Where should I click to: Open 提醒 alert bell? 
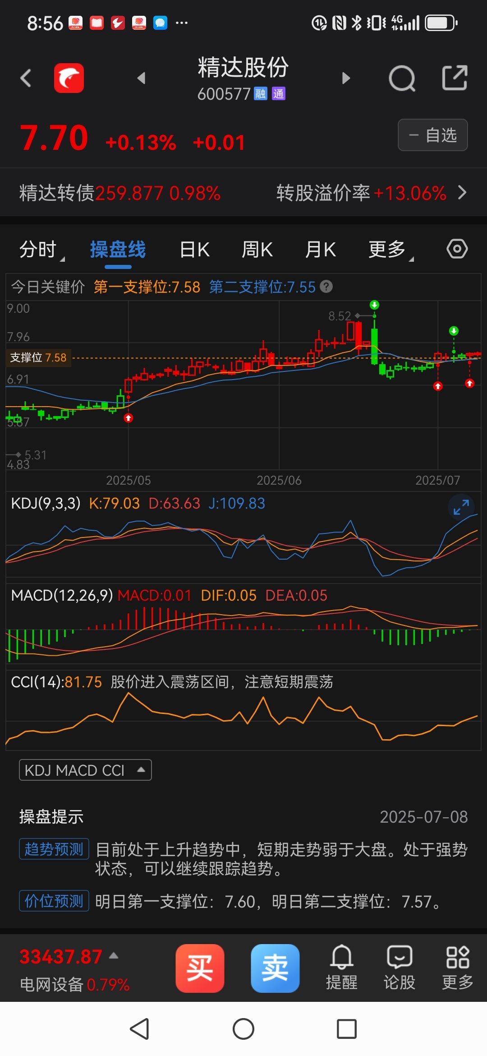click(342, 968)
